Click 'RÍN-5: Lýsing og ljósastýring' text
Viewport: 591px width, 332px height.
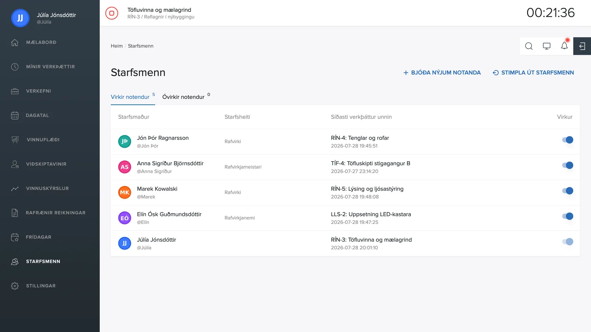[x=367, y=189]
